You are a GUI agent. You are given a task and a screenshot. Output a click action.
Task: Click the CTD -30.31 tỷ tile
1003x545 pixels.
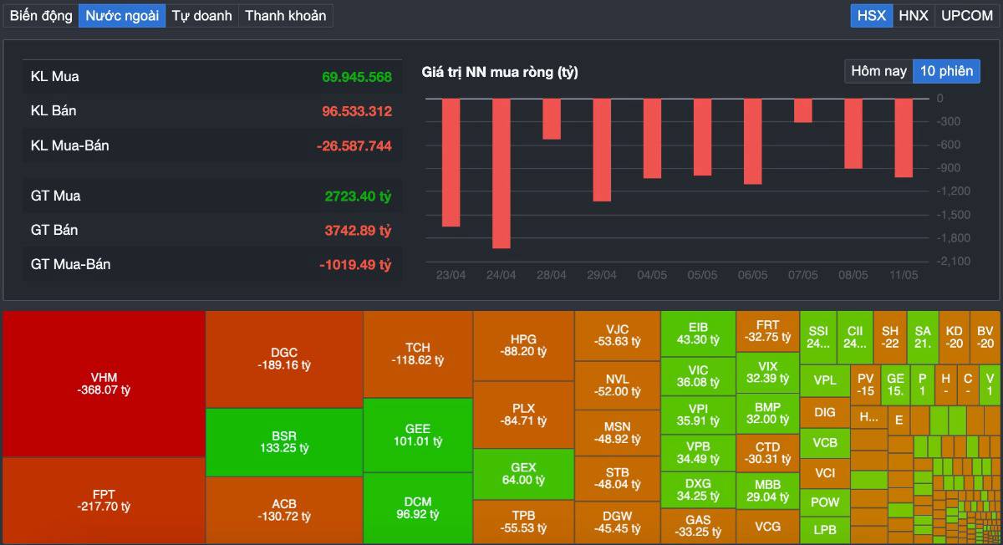point(767,452)
